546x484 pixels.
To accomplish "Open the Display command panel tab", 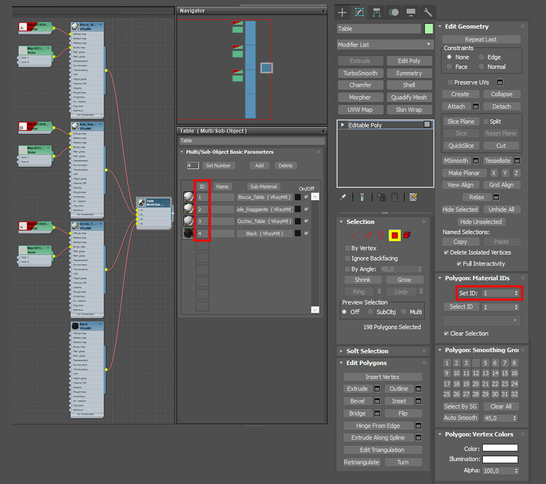I will click(411, 12).
